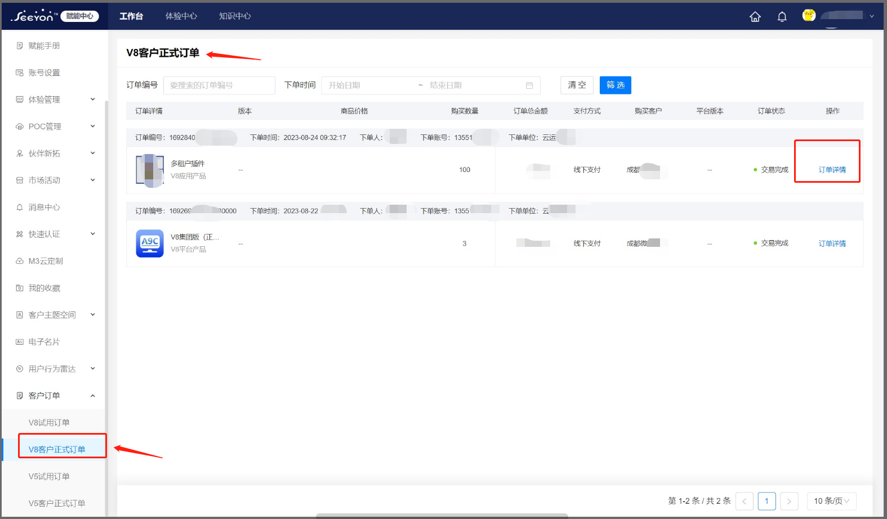Click 用户行为雷达 sidebar icon

coord(20,369)
